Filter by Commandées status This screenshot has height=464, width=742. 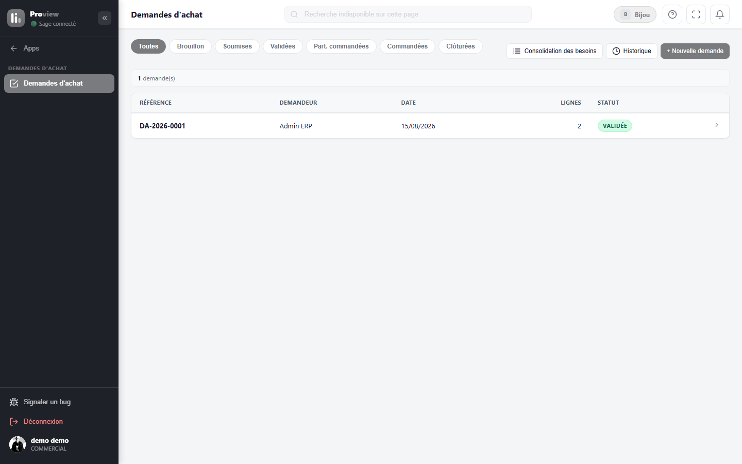(x=408, y=46)
